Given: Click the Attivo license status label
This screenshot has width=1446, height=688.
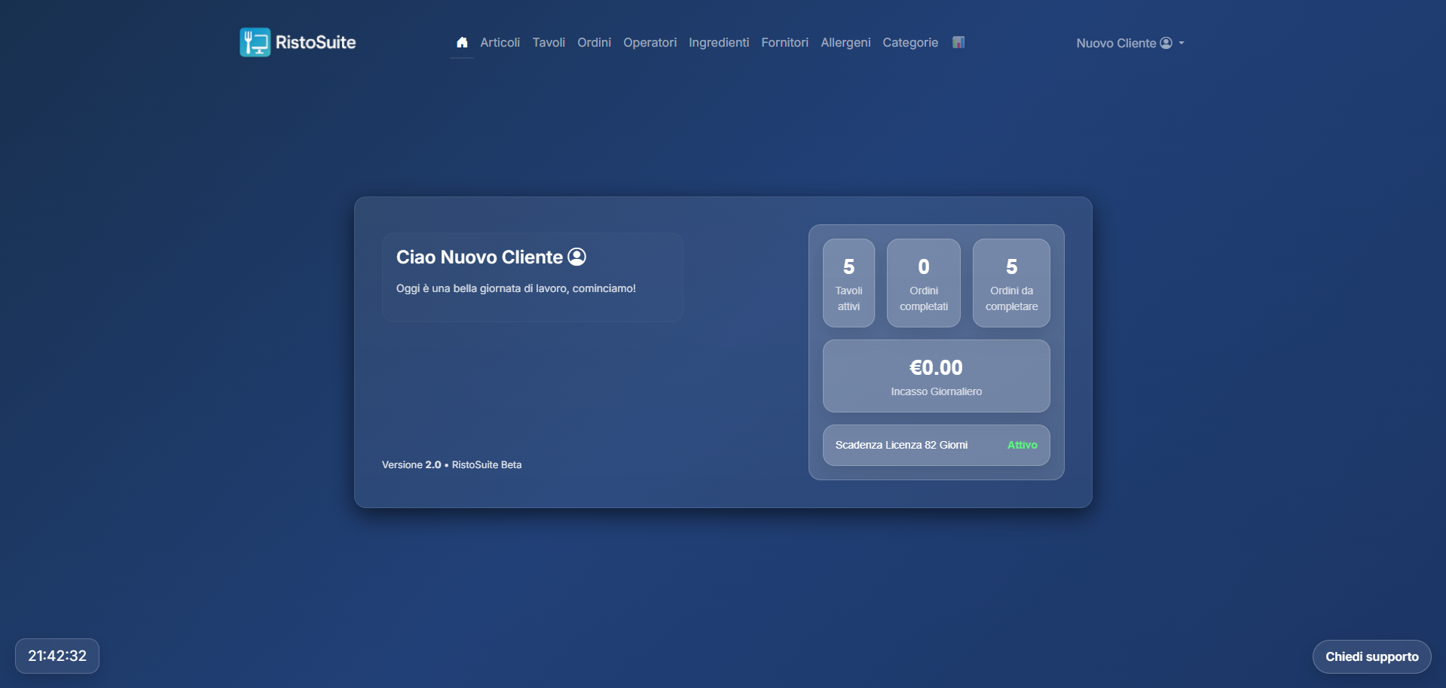Looking at the screenshot, I should [x=1023, y=445].
